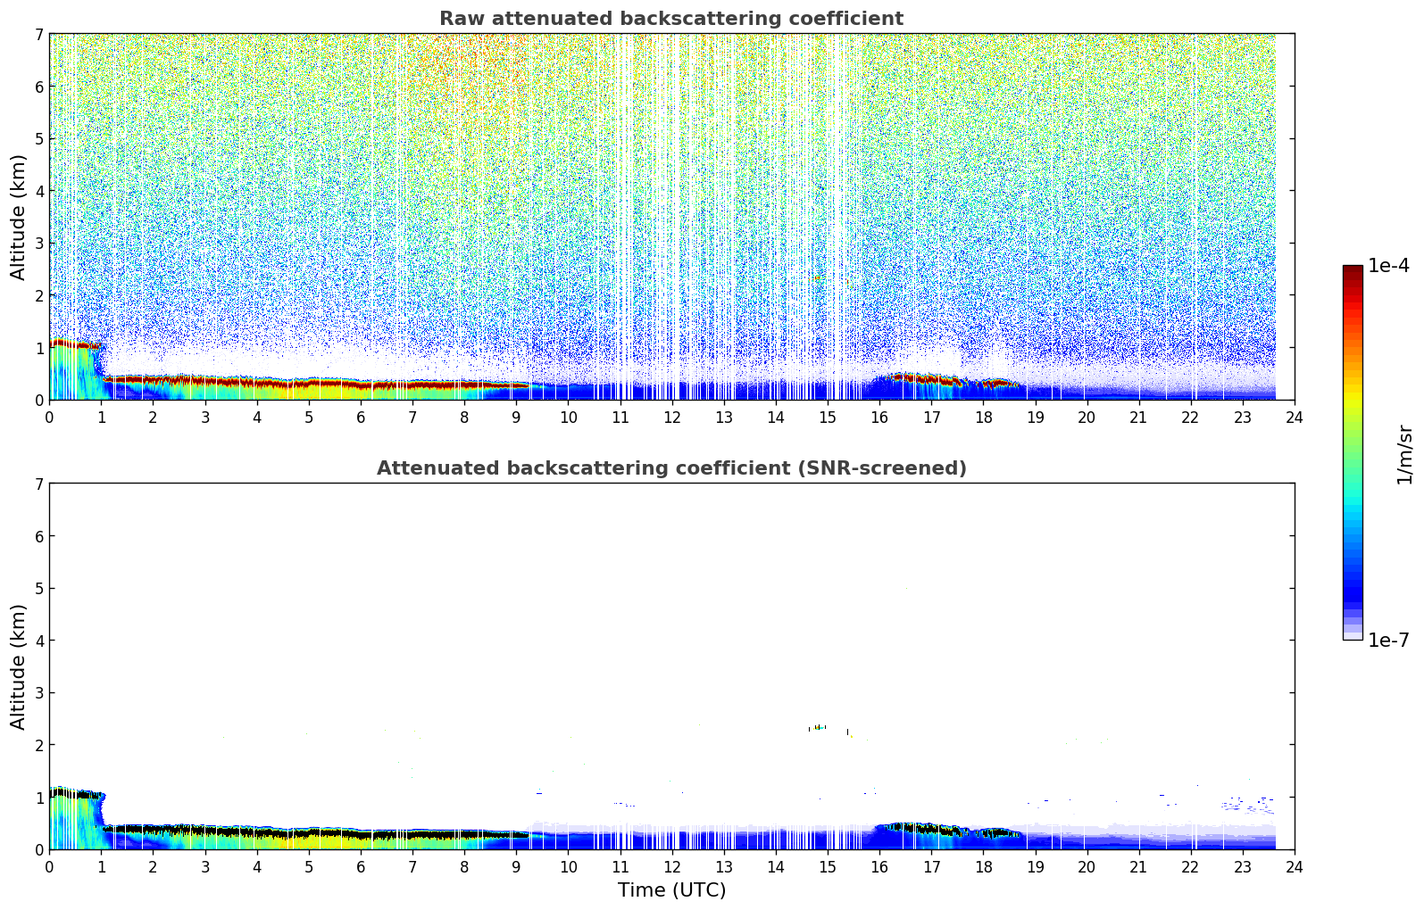1424x910 pixels.
Task: Pick the deep blue section of the colorbar
Action: (x=1352, y=589)
